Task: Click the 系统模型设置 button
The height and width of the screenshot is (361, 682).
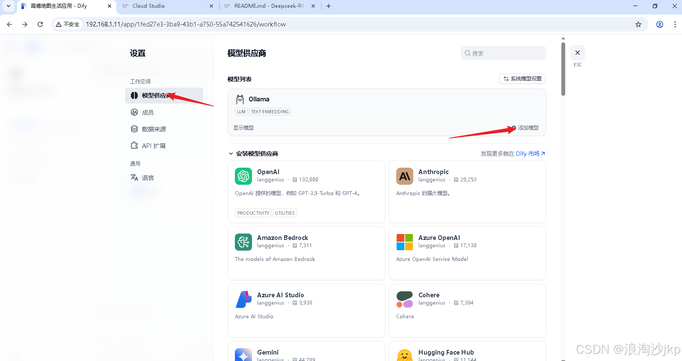Action: 522,79
